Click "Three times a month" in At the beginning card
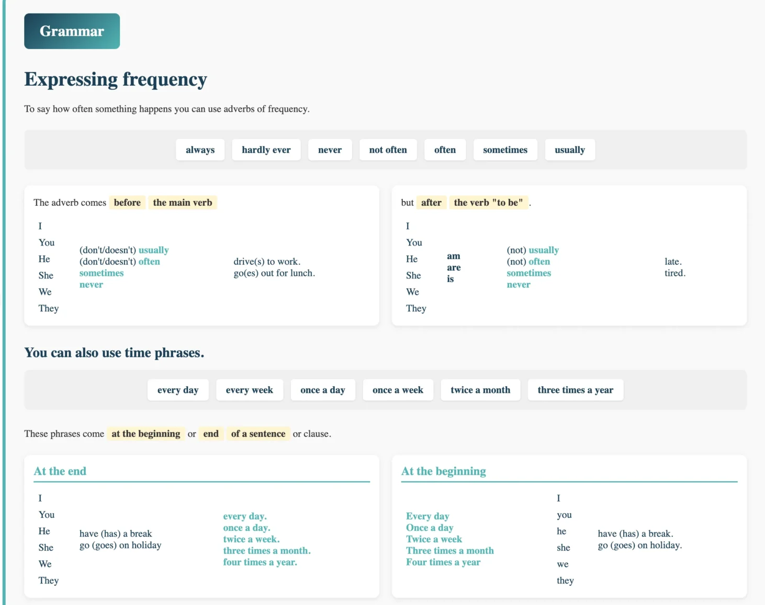The height and width of the screenshot is (605, 765). pos(450,551)
